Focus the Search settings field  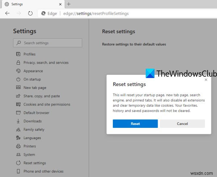(x=47, y=43)
